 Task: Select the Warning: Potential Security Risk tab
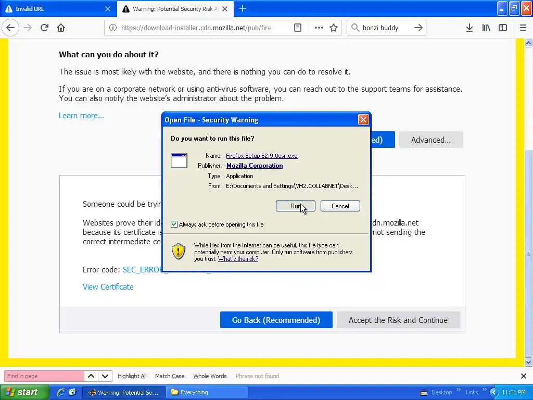[x=175, y=9]
